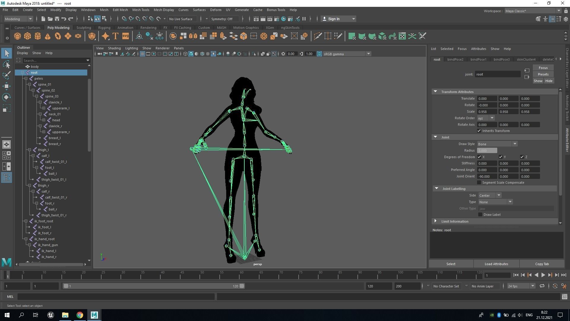Switch to the Rigging shelf tab
The image size is (570, 321).
[104, 28]
